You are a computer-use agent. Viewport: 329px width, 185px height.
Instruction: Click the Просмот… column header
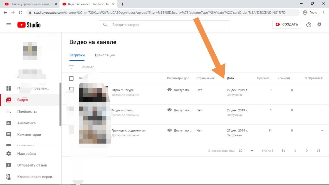point(264,78)
